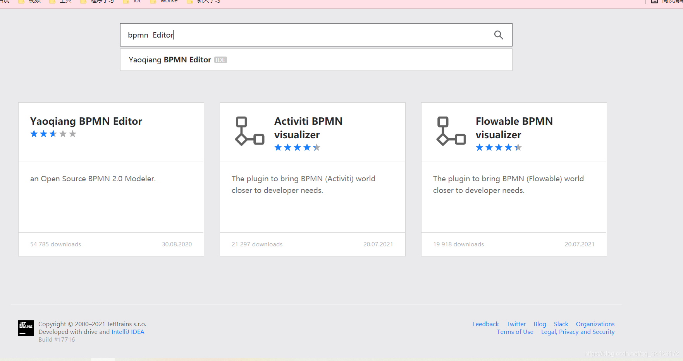Open the Blog footer link
This screenshot has width=683, height=361.
pos(540,324)
